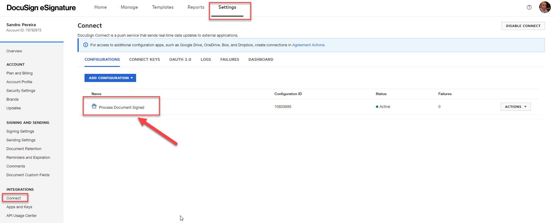The height and width of the screenshot is (223, 554).
Task: Open the user profile avatar
Action: click(544, 7)
